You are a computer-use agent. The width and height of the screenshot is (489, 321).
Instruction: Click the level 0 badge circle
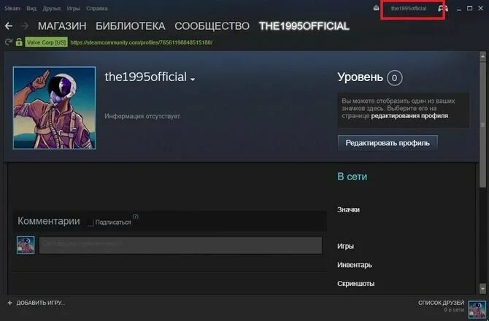pos(395,77)
